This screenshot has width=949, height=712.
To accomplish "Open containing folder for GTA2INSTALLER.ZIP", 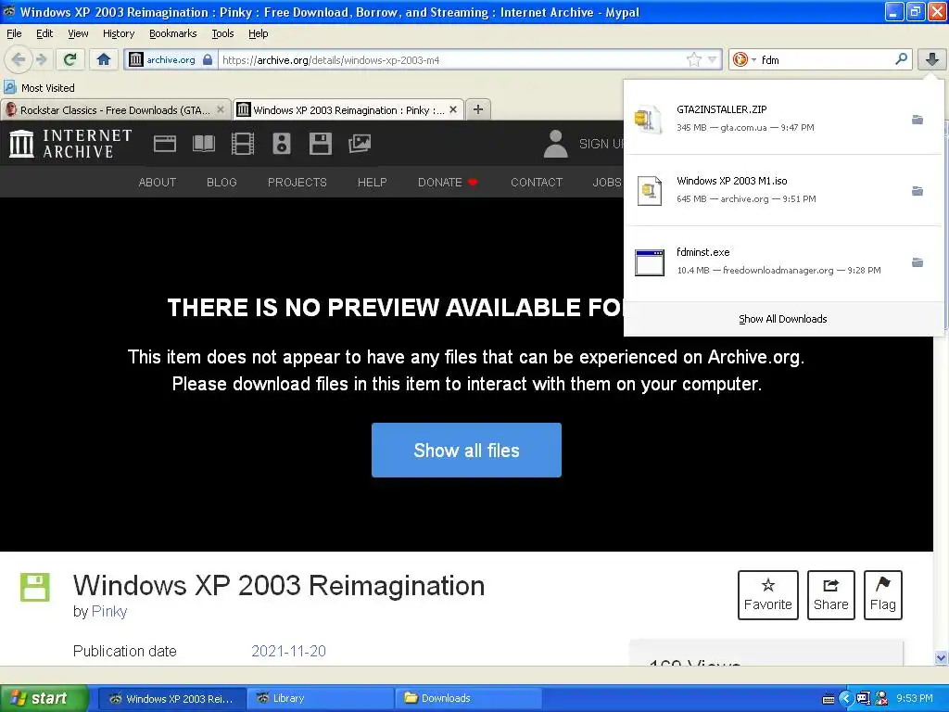I will (x=917, y=120).
